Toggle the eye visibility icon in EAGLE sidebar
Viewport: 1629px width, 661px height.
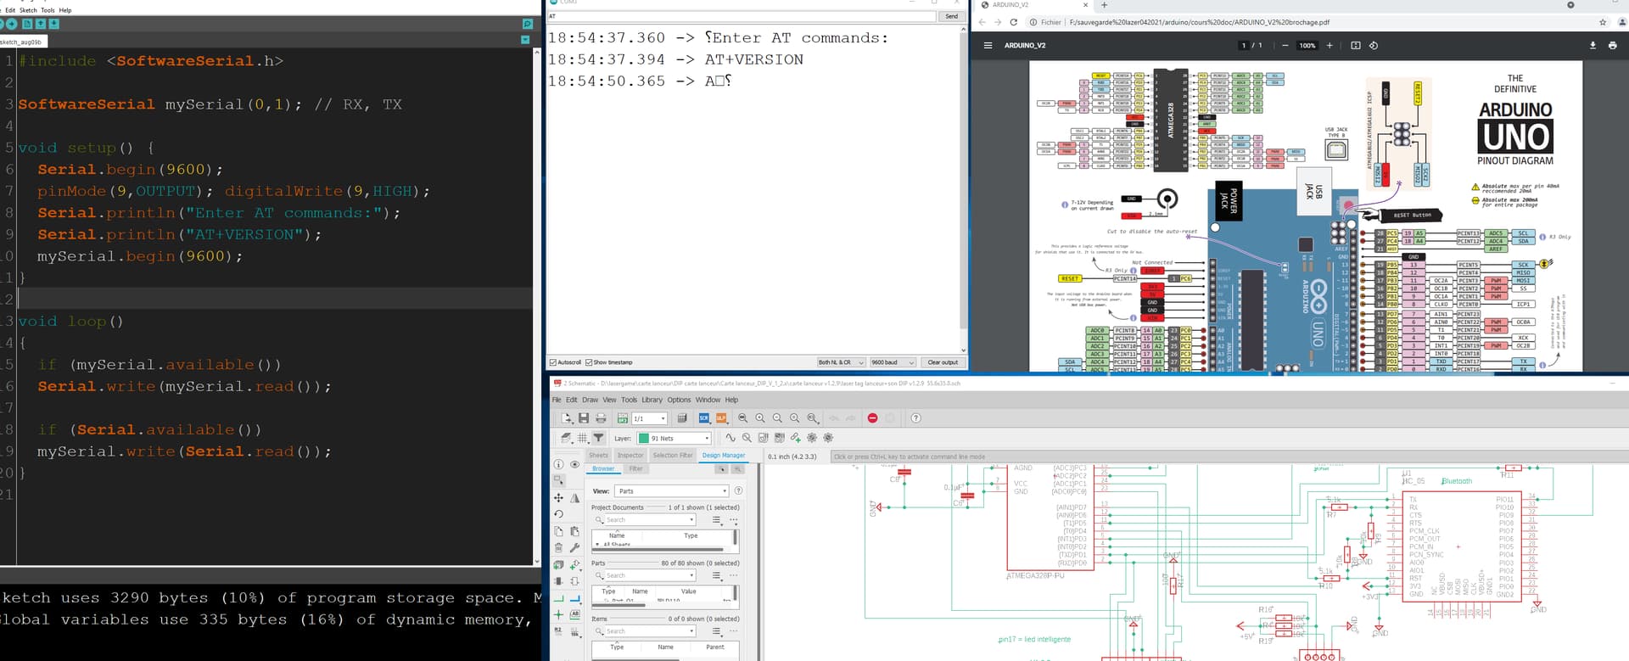click(x=574, y=464)
